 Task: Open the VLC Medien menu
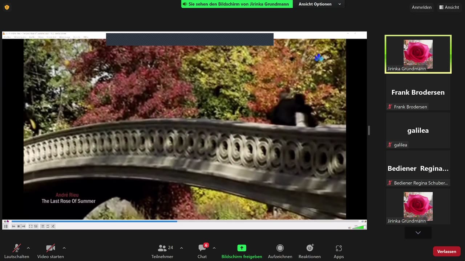[7, 37]
